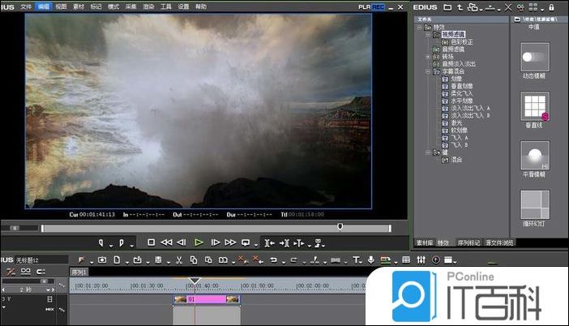Click the Stop playback button
Viewport: 569px width, 326px height.
click(x=151, y=242)
